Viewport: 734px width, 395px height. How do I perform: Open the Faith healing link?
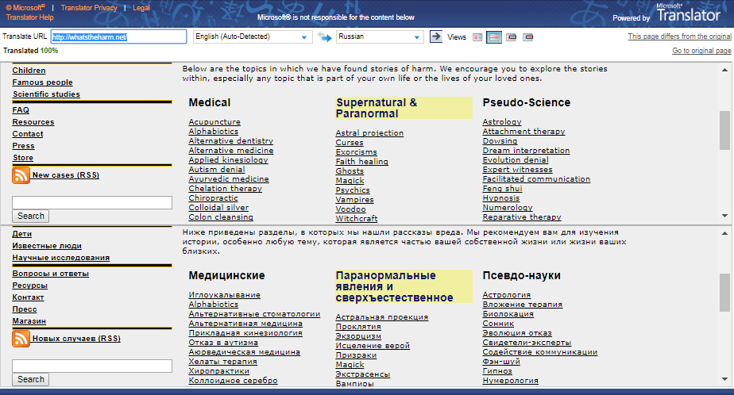(362, 162)
